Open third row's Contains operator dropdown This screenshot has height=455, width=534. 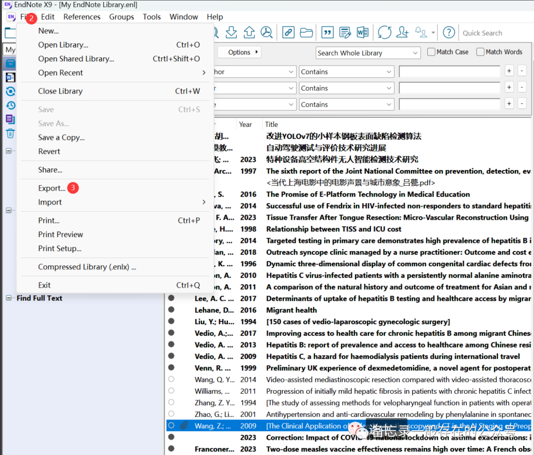click(346, 104)
